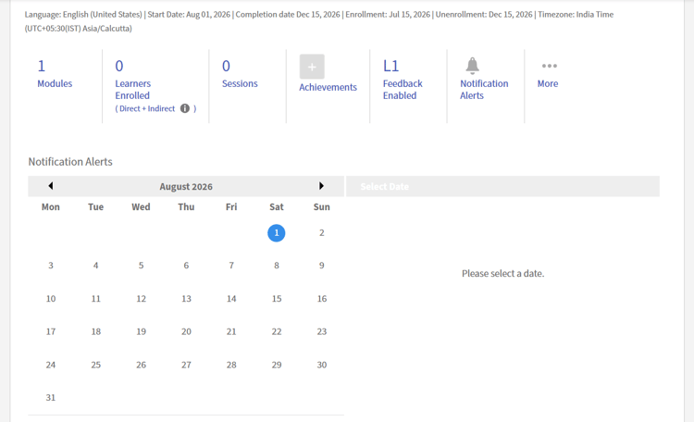Click the Notification Alerts tile label

point(484,90)
